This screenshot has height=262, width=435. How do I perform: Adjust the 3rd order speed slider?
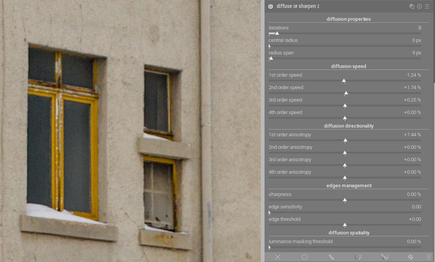(345, 106)
